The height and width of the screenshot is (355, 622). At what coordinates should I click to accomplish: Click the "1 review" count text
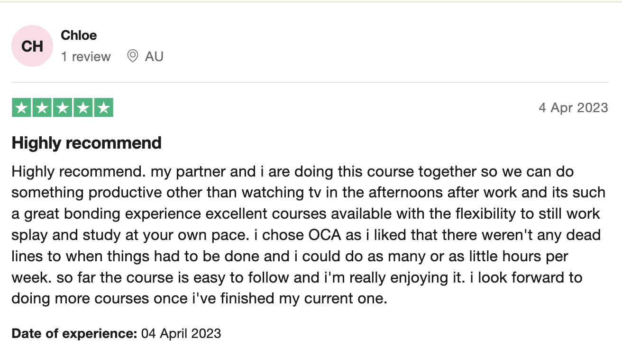coord(86,57)
